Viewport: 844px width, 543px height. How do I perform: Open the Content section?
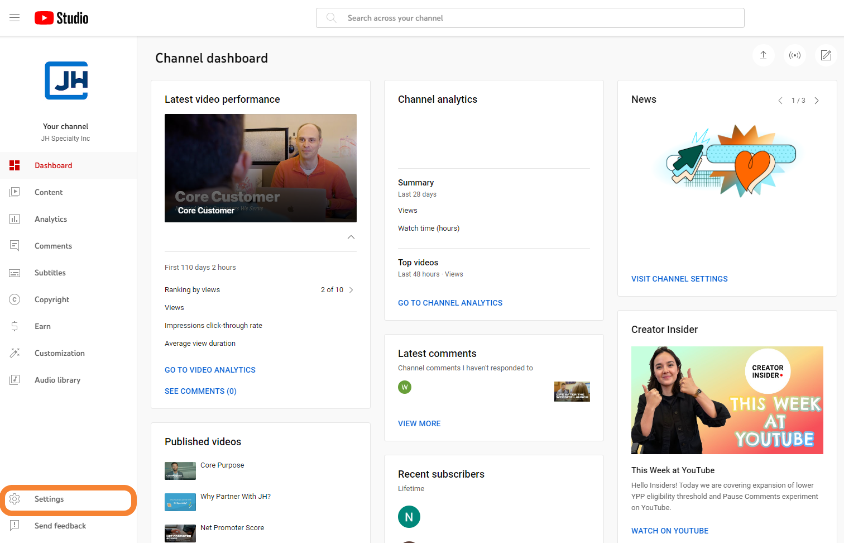click(68, 192)
